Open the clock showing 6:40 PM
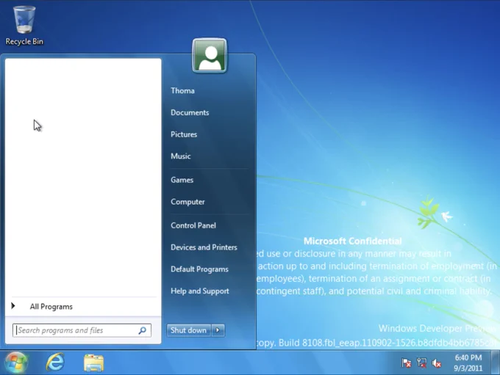Viewport: 500px width, 375px height. pos(468,363)
